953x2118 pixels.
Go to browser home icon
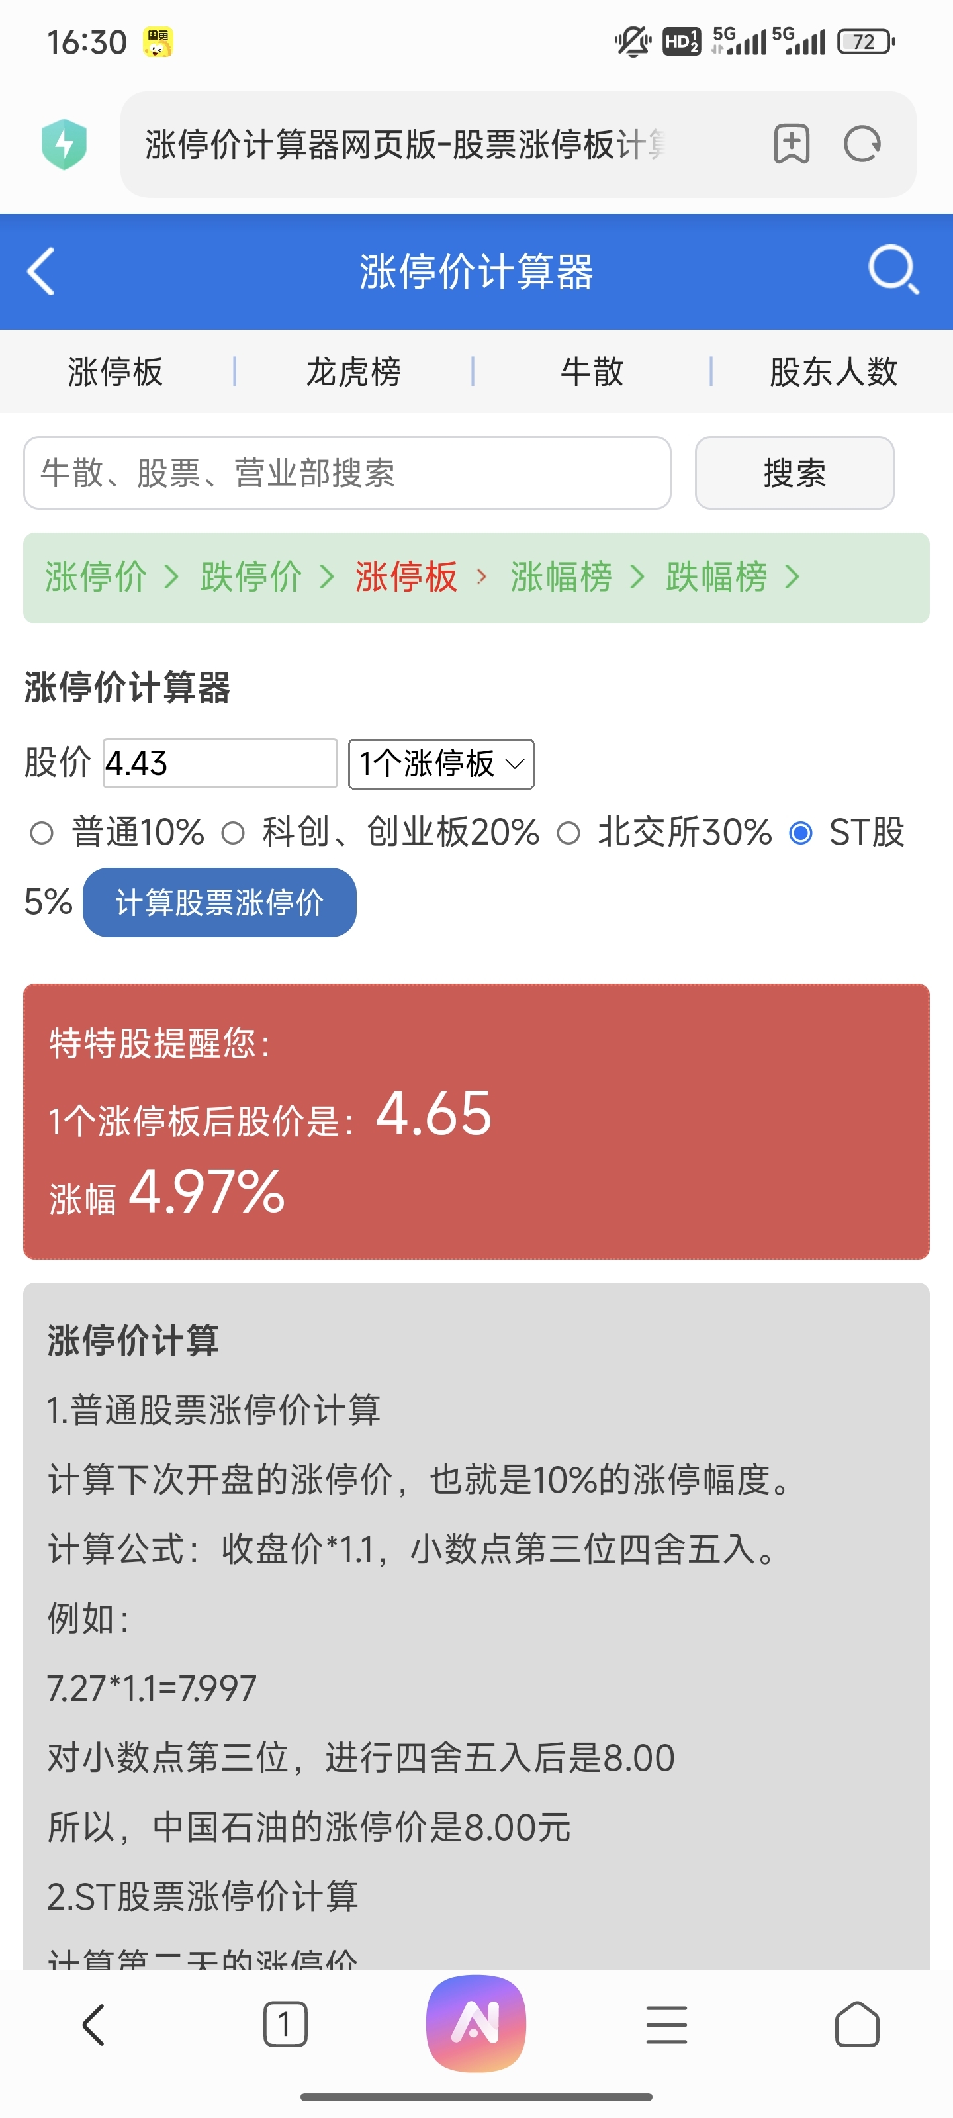pos(856,2023)
